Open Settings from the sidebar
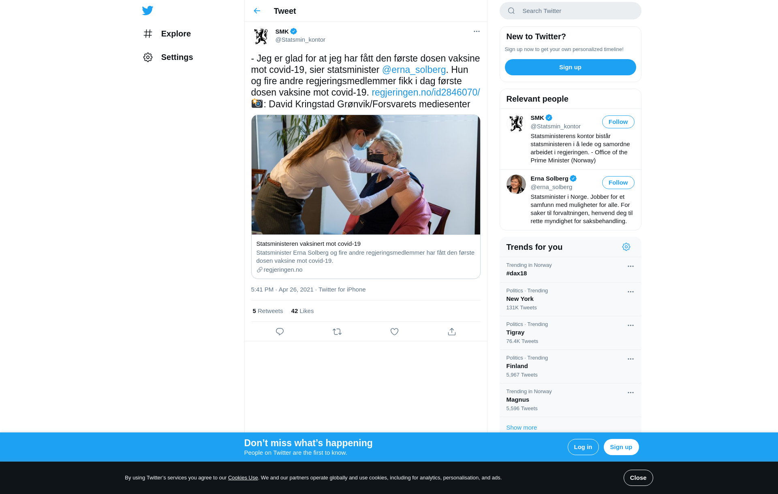Screen dimensions: 778x494 click(168, 57)
